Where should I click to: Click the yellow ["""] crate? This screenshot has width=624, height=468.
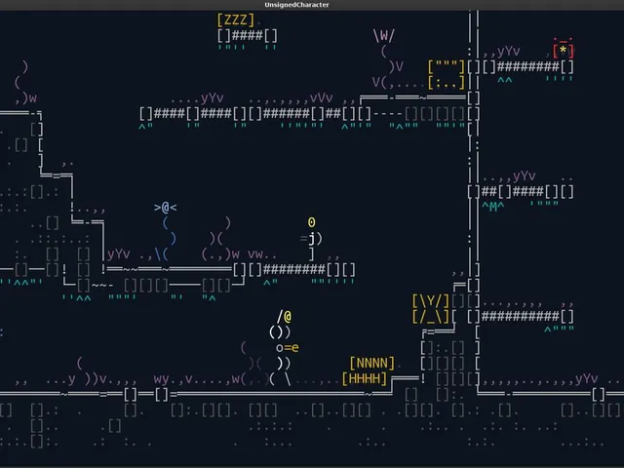click(447, 66)
